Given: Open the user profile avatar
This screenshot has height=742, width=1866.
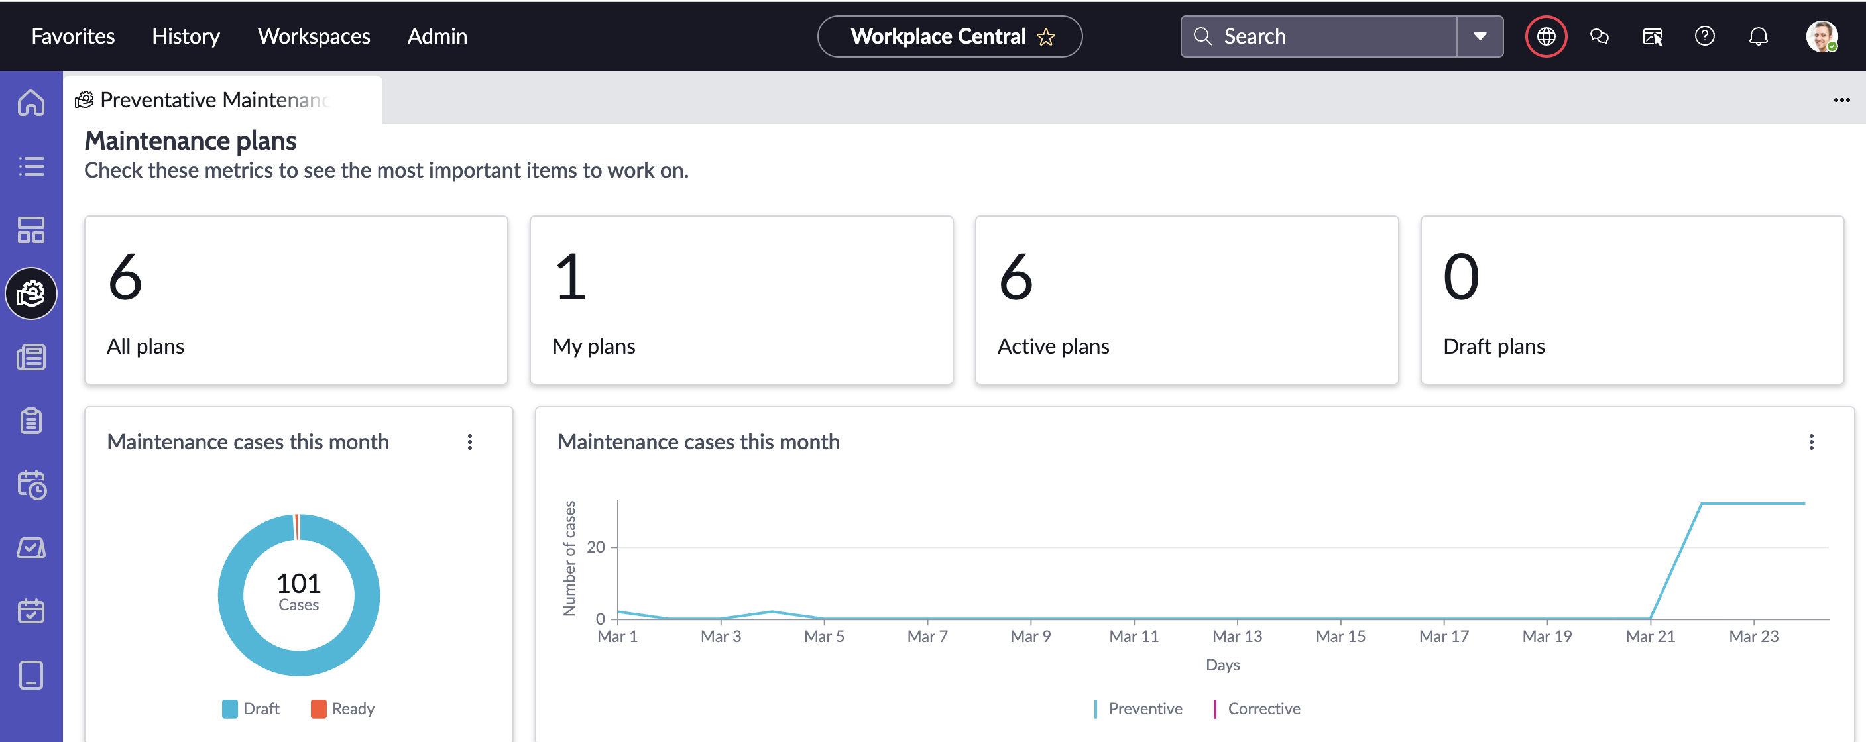Looking at the screenshot, I should pos(1821,36).
